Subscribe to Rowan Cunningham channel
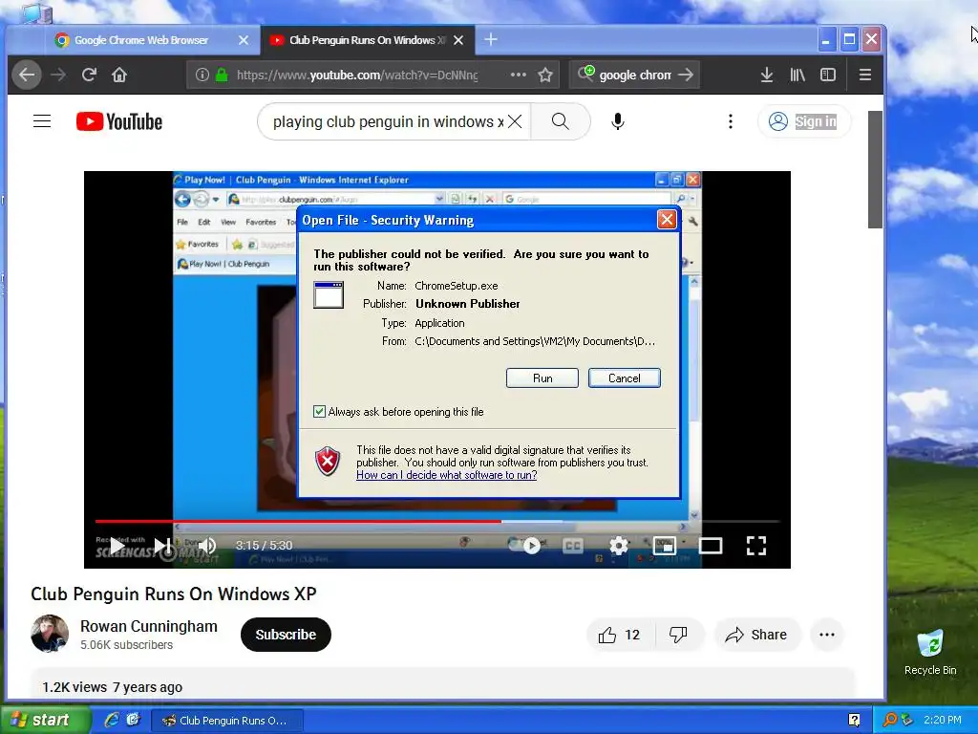This screenshot has width=978, height=734. tap(286, 635)
